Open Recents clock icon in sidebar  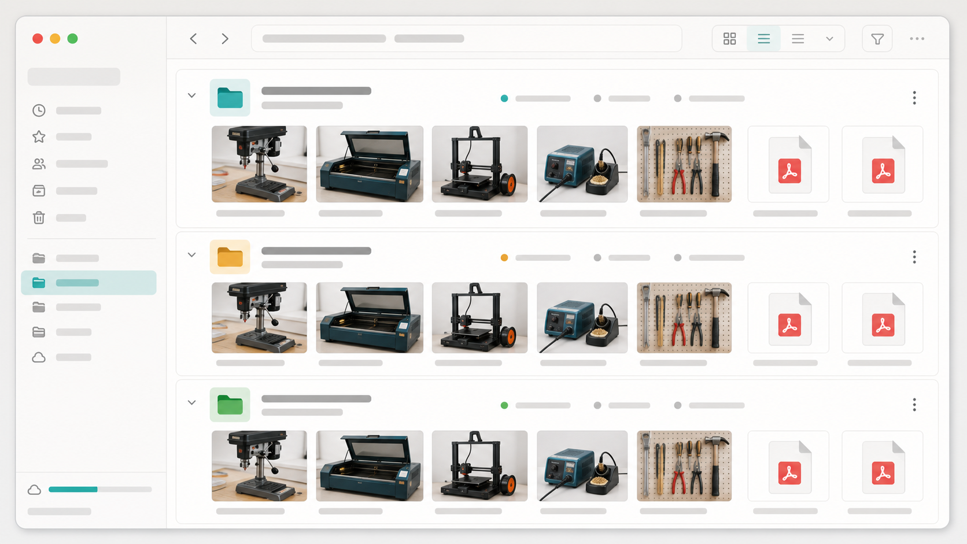[39, 110]
